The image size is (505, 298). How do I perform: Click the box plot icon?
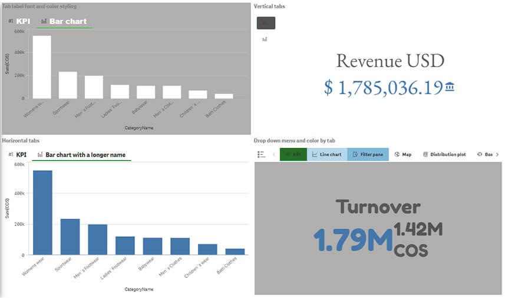480,154
